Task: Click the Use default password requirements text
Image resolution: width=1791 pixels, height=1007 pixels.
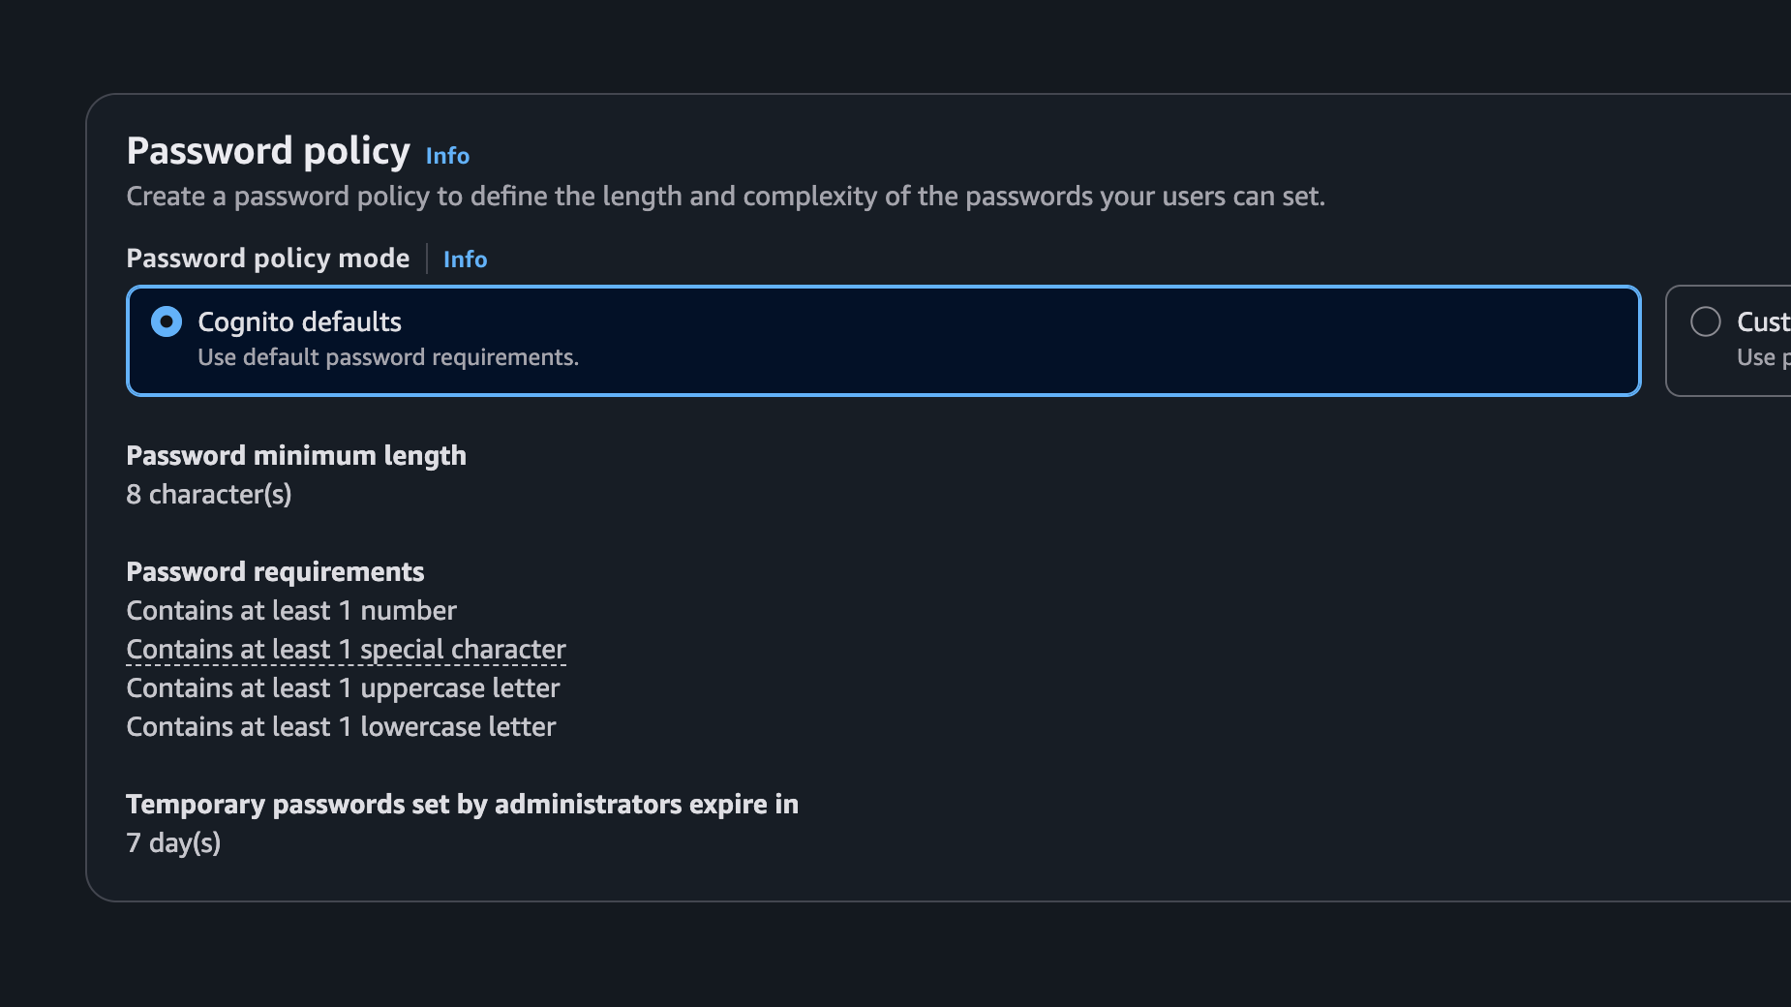Action: [x=388, y=356]
